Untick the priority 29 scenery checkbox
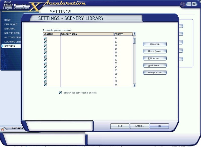Image resolution: width=201 pixels, height=147 pixels. click(45, 85)
